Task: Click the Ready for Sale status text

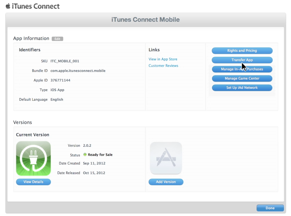Action: [x=100, y=155]
